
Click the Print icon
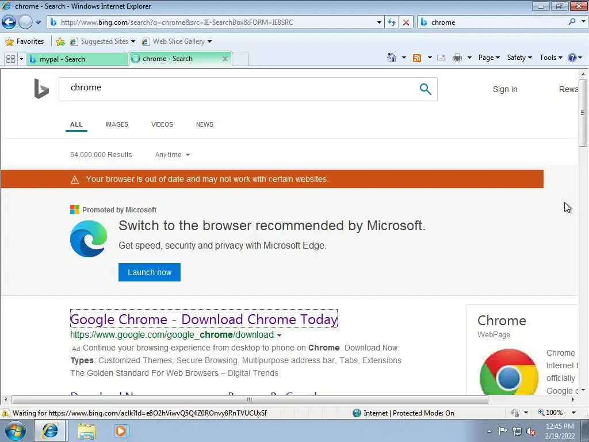click(x=457, y=58)
